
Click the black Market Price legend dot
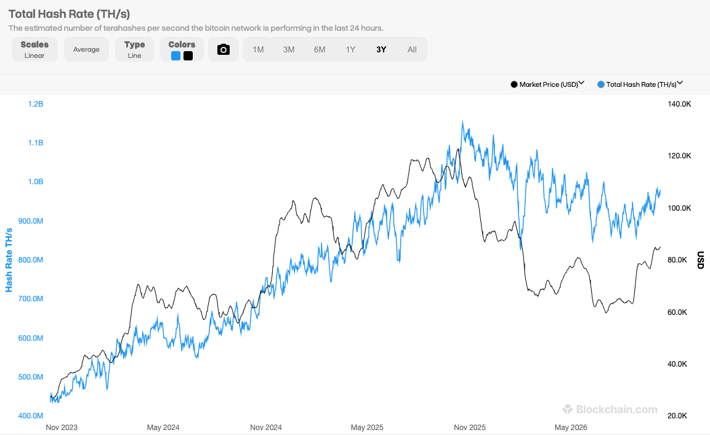point(514,84)
